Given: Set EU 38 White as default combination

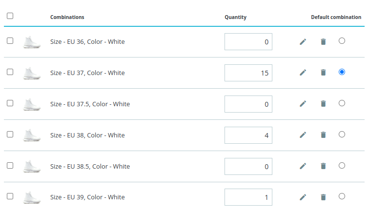Looking at the screenshot, I should pyautogui.click(x=342, y=134).
